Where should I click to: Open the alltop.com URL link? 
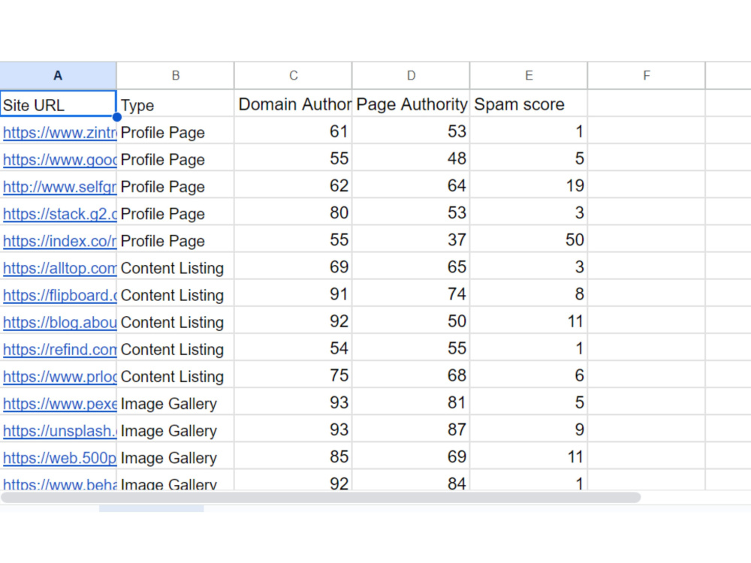pyautogui.click(x=59, y=268)
